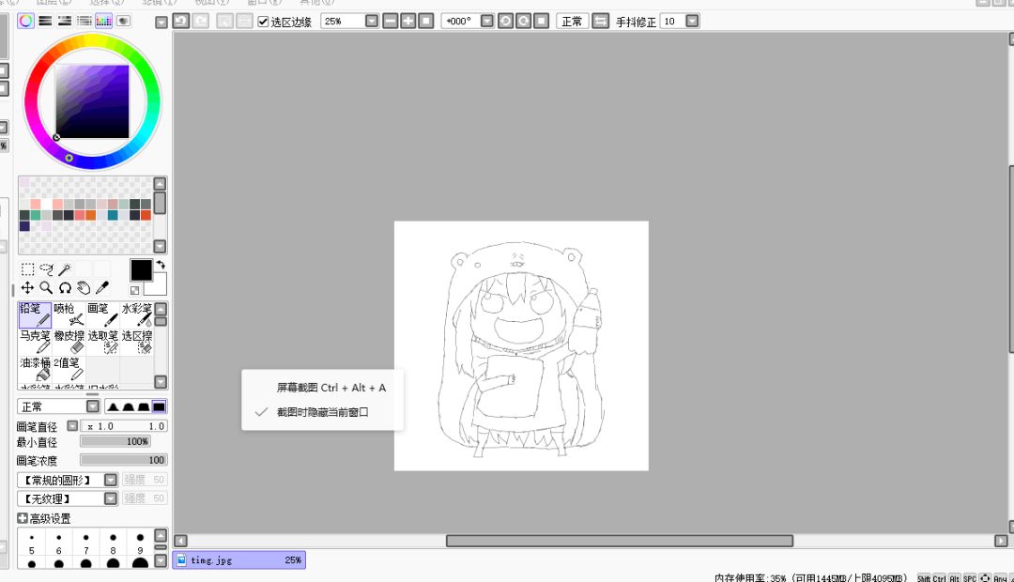Screen dimensions: 1014x582
Task: Toggle the 选区边缘 checkbox
Action: 263,22
